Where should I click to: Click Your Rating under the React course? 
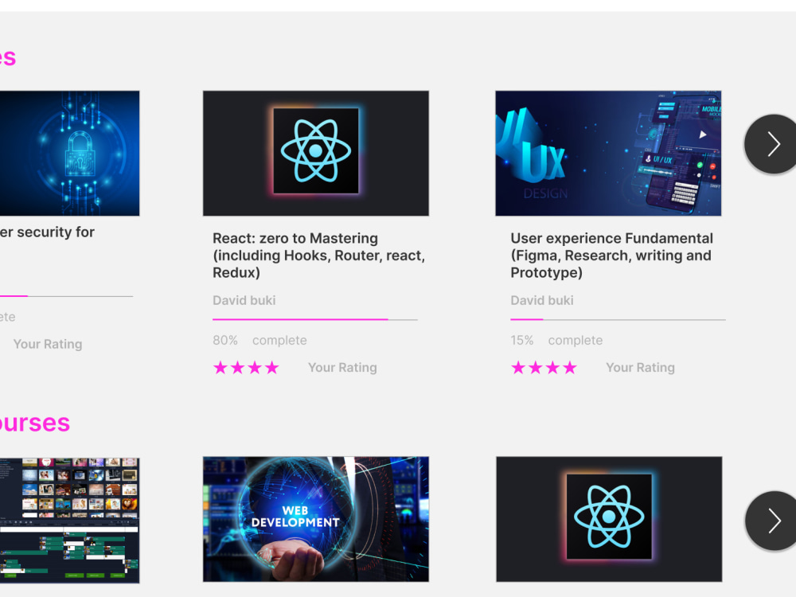(x=342, y=368)
